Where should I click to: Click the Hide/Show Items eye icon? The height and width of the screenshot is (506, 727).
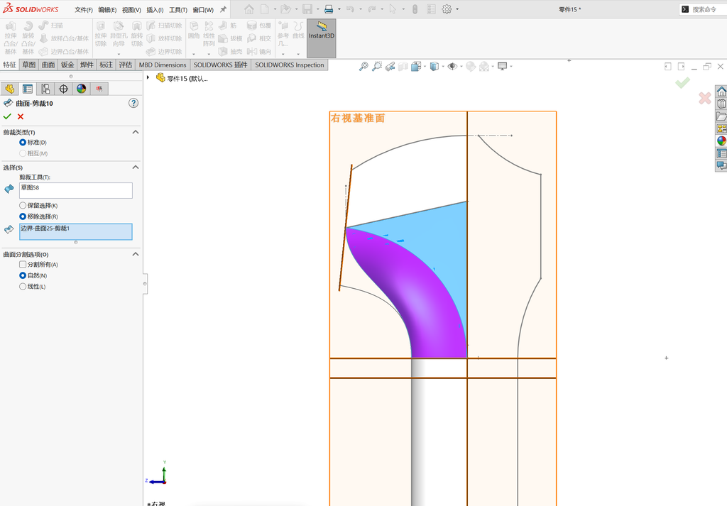452,67
